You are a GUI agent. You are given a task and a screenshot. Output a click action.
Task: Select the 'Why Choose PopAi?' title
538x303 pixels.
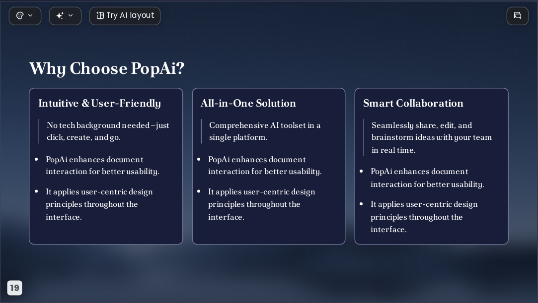pos(107,68)
